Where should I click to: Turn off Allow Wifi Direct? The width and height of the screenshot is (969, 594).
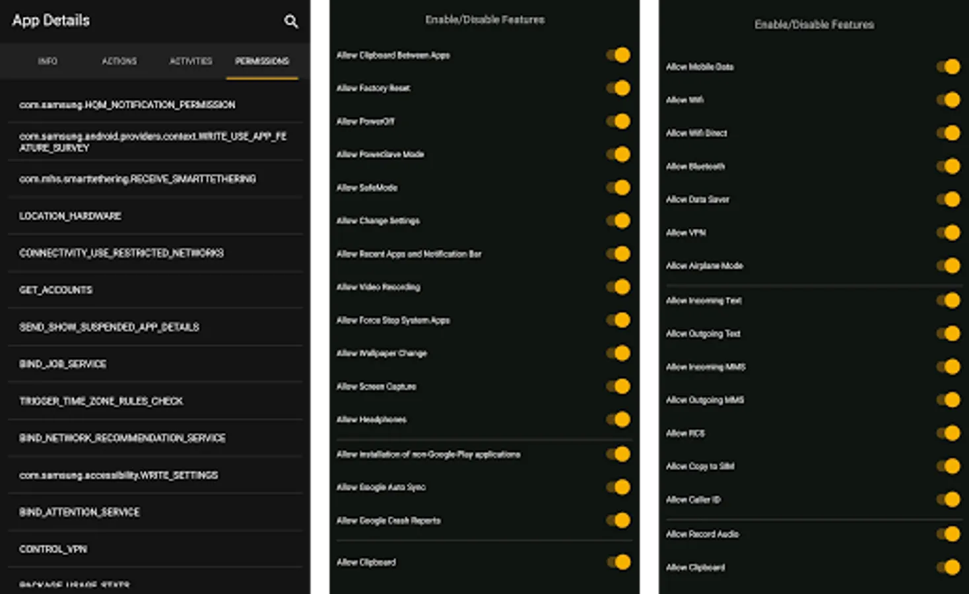(x=949, y=133)
